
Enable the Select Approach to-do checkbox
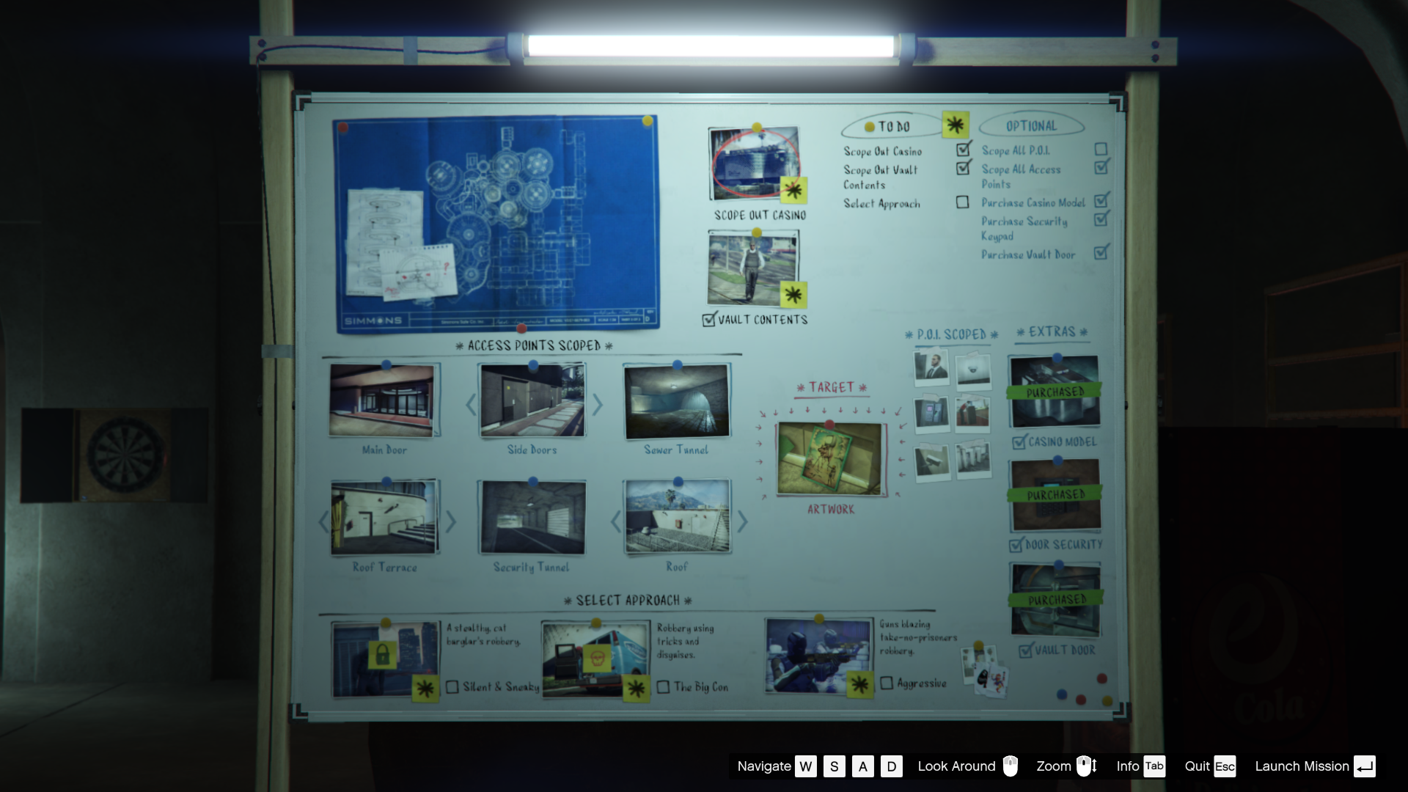pyautogui.click(x=961, y=203)
